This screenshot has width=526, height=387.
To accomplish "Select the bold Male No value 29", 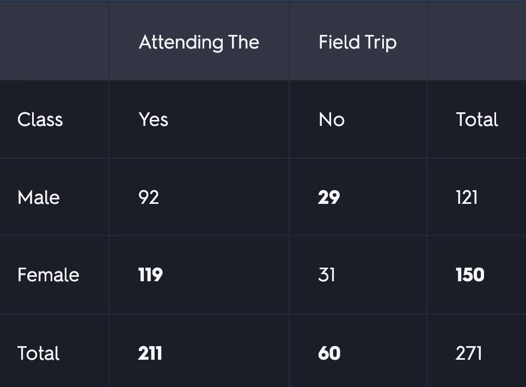I will point(329,197).
